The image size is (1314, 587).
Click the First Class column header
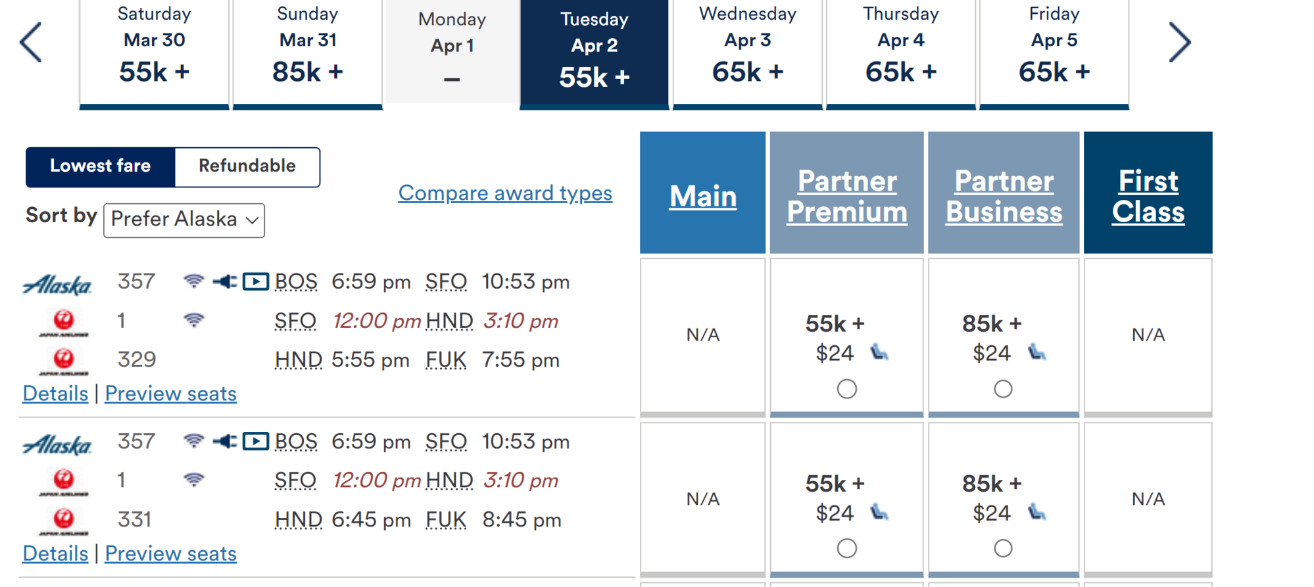pyautogui.click(x=1148, y=196)
